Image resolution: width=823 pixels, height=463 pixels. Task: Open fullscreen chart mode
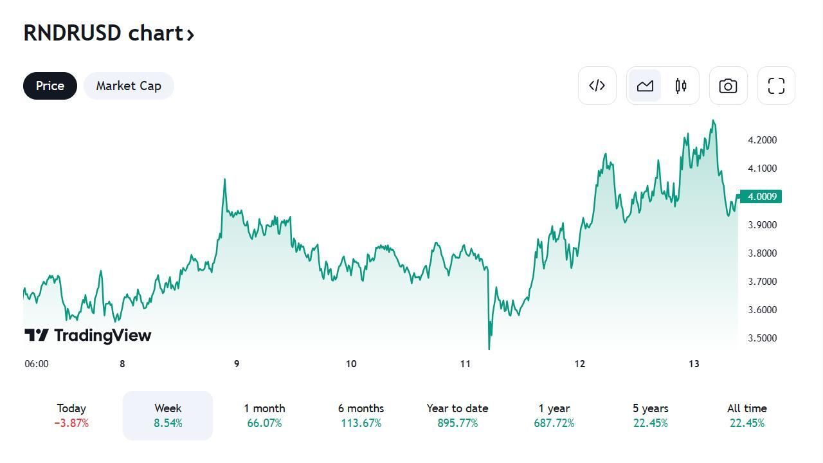[776, 86]
